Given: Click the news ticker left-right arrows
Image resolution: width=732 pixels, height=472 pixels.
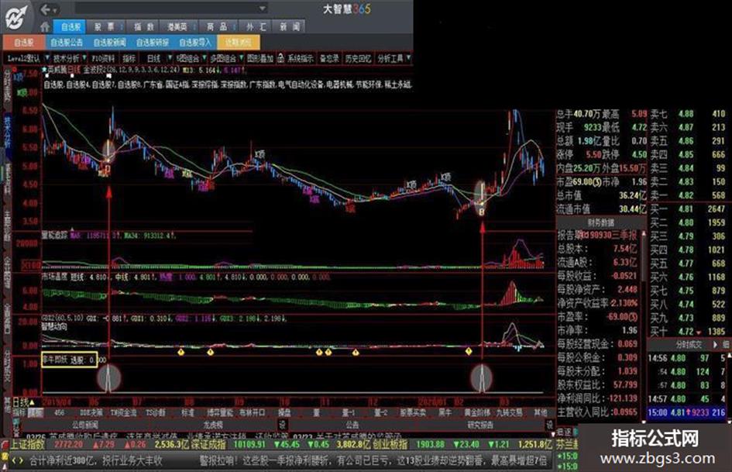Looking at the screenshot, I should (17, 461).
